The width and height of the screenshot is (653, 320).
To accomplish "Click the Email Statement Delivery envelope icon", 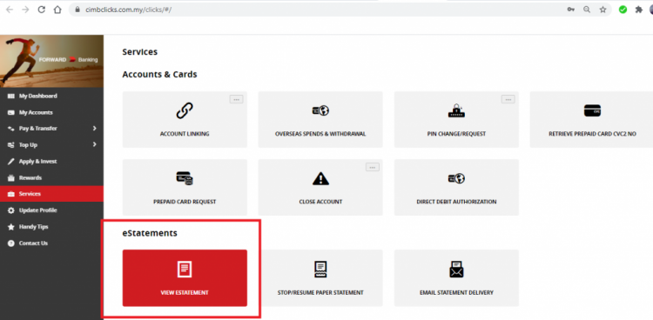I will coord(456,270).
